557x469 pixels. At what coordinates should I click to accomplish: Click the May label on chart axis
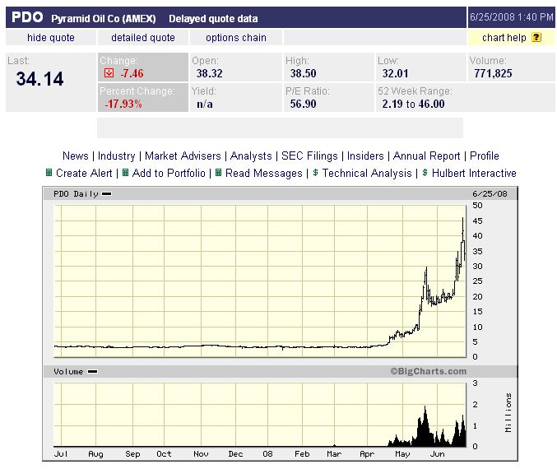(402, 454)
